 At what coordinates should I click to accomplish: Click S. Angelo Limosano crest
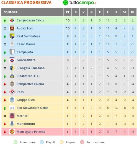pos(12,68)
